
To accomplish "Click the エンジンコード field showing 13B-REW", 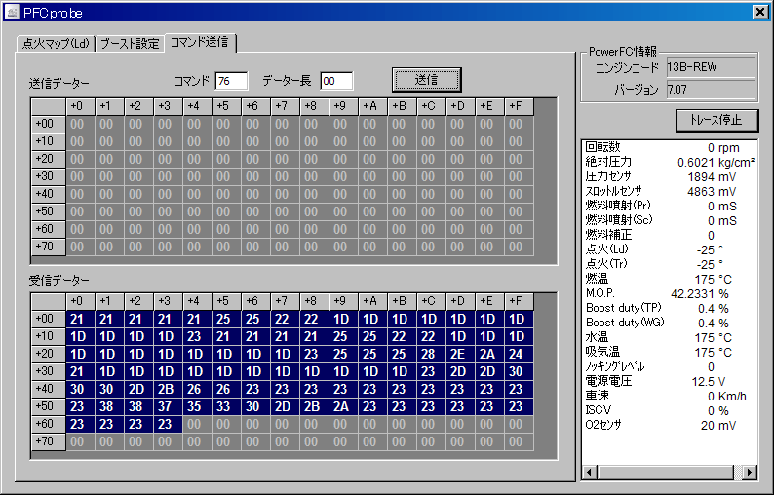I will [710, 67].
